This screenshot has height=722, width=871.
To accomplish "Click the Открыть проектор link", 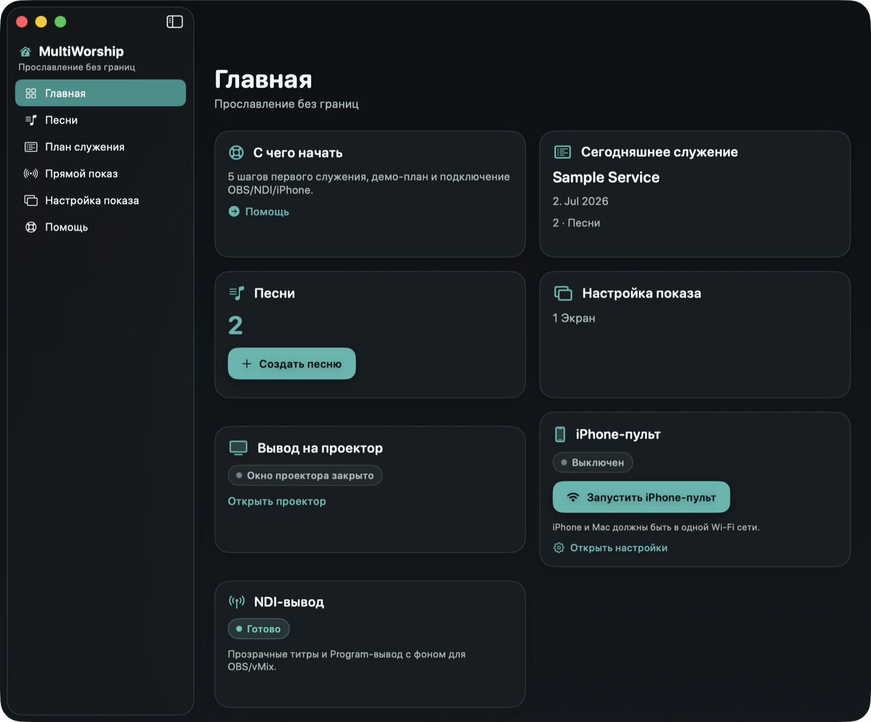I will coord(277,502).
